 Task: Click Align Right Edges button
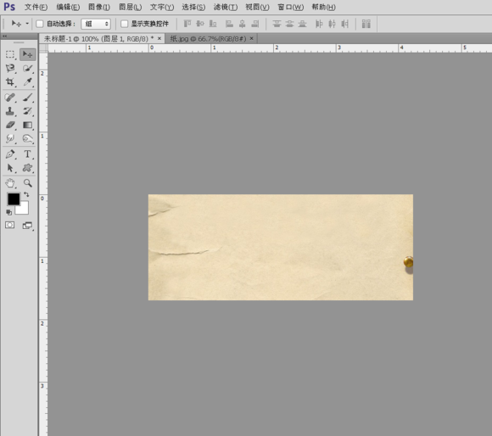coord(255,24)
